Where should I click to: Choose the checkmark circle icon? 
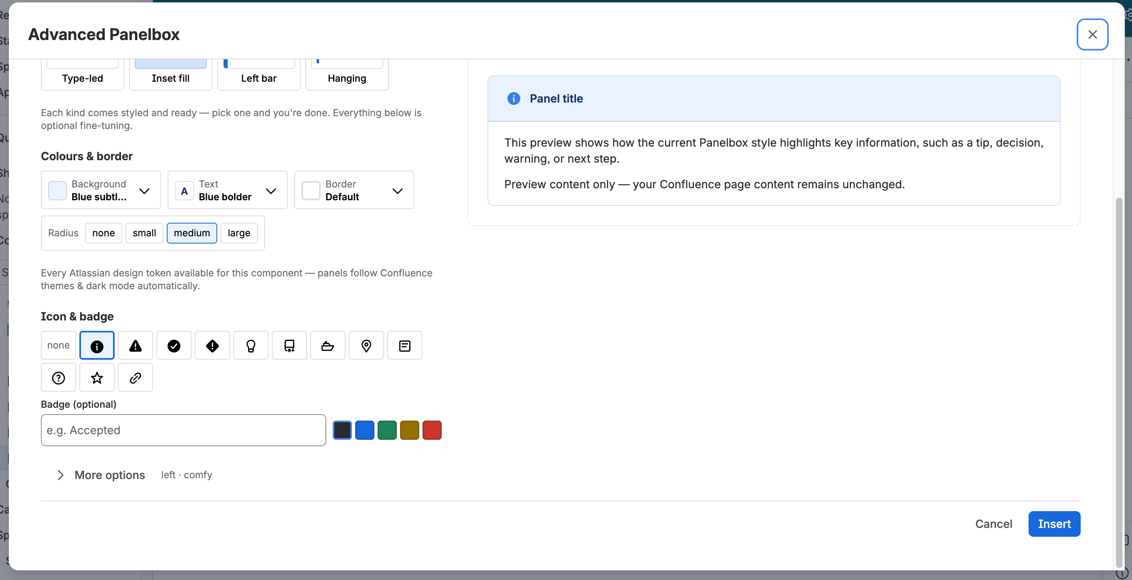pyautogui.click(x=174, y=346)
